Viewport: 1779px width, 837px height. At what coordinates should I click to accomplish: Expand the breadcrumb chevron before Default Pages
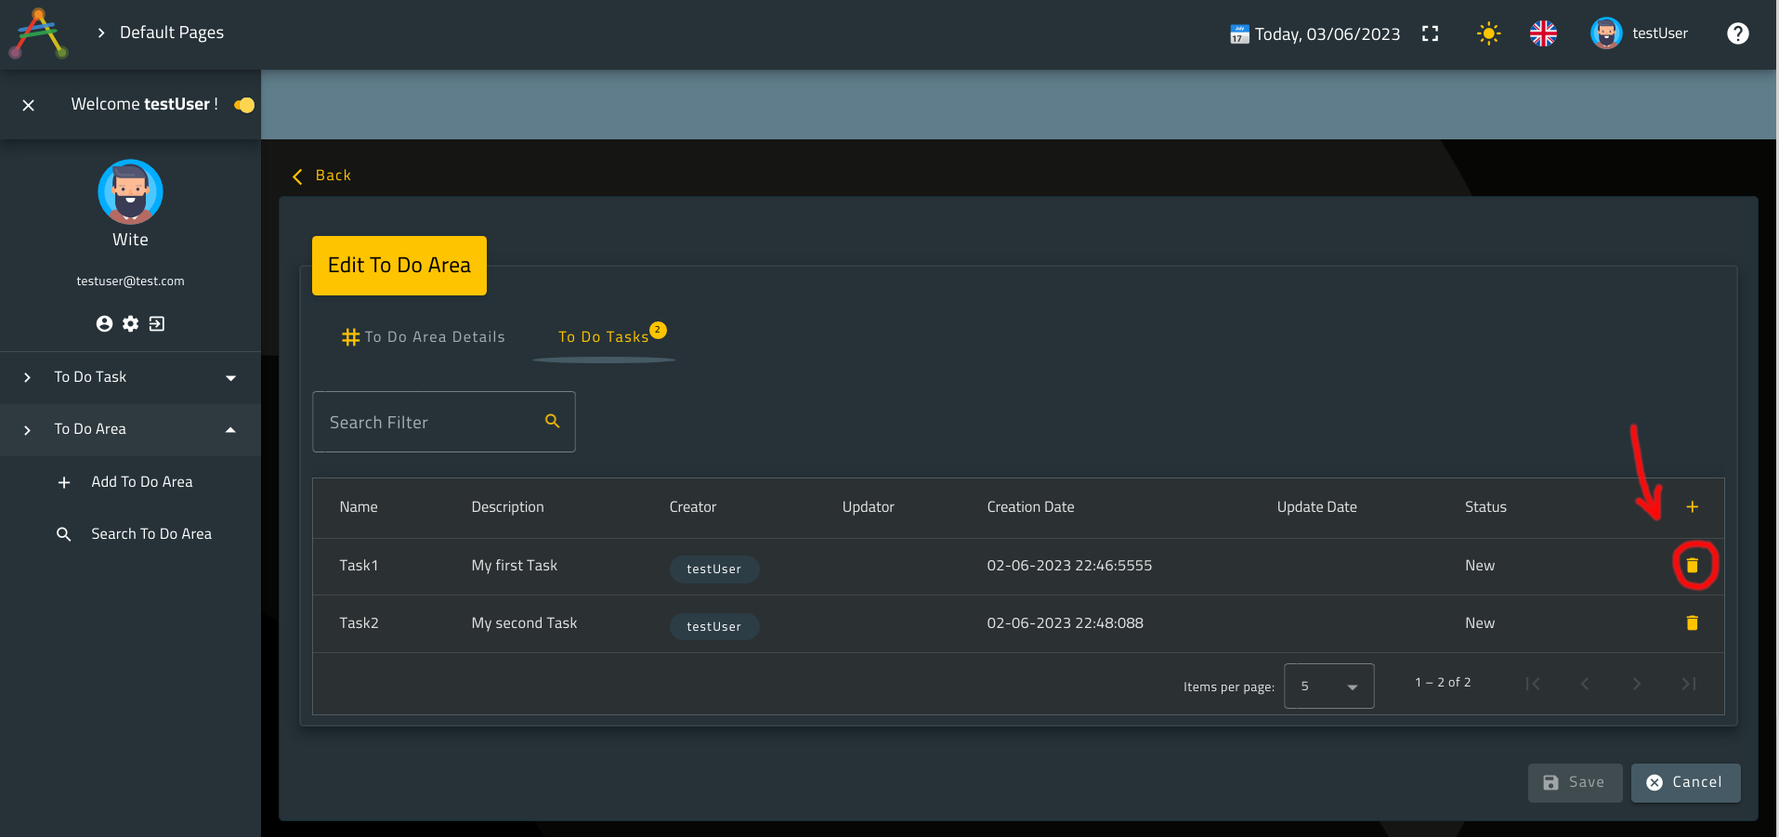pos(101,33)
